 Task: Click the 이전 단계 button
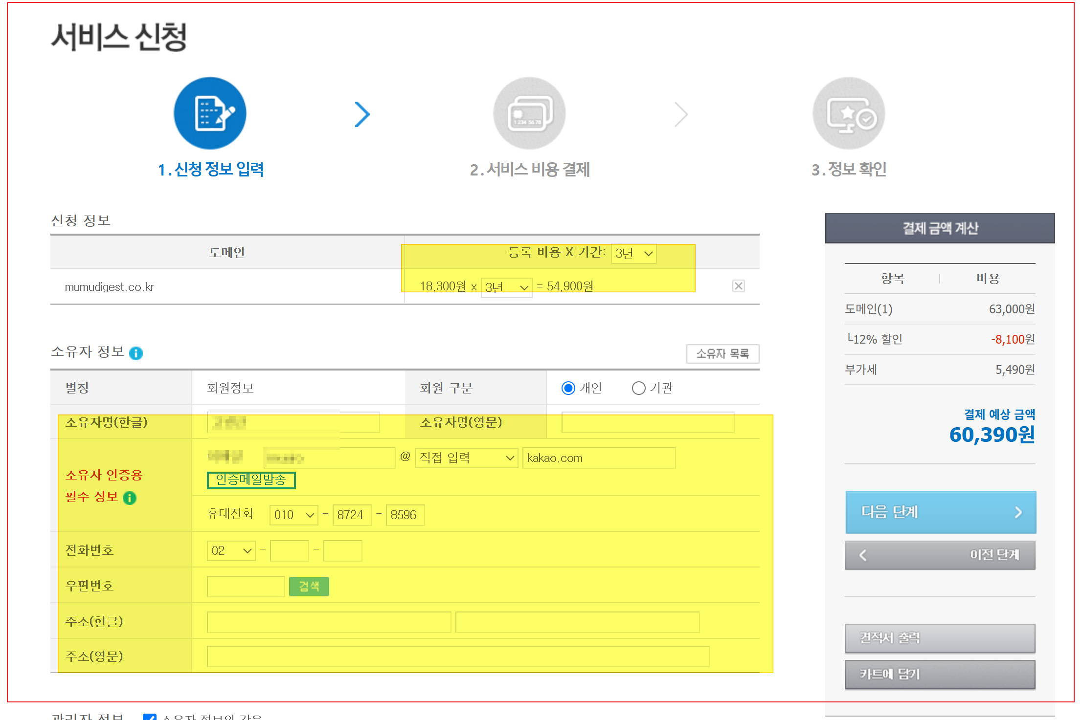(x=940, y=555)
